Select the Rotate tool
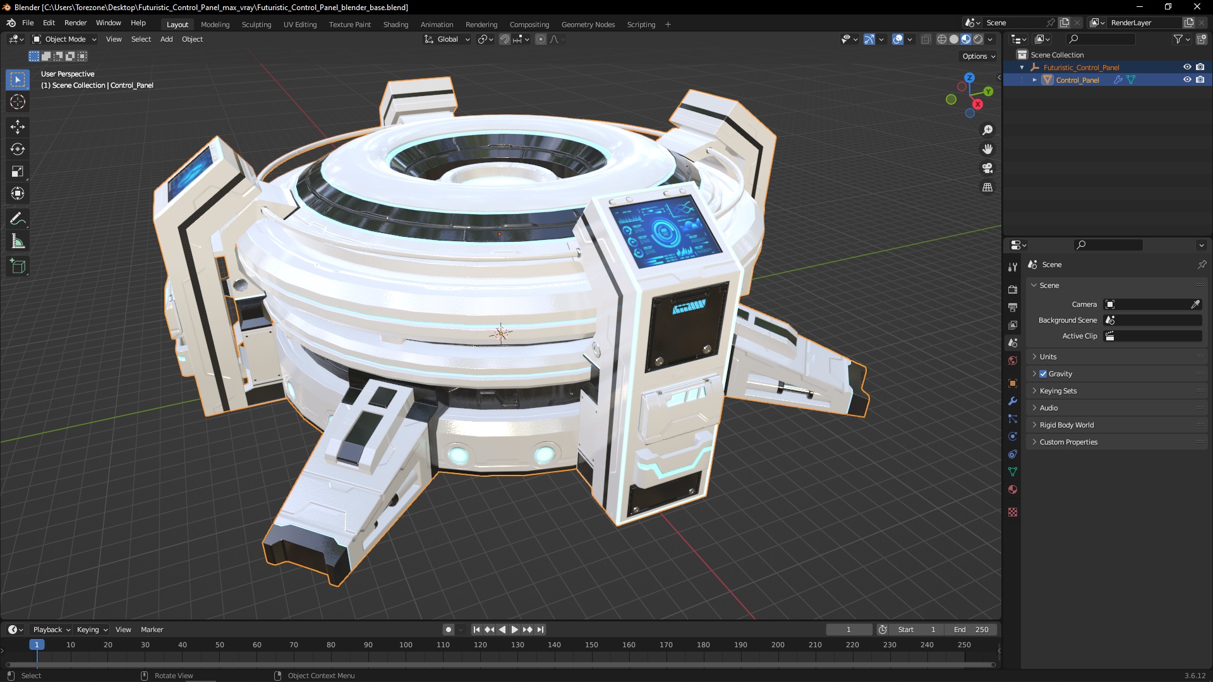Viewport: 1213px width, 682px height. click(x=18, y=149)
